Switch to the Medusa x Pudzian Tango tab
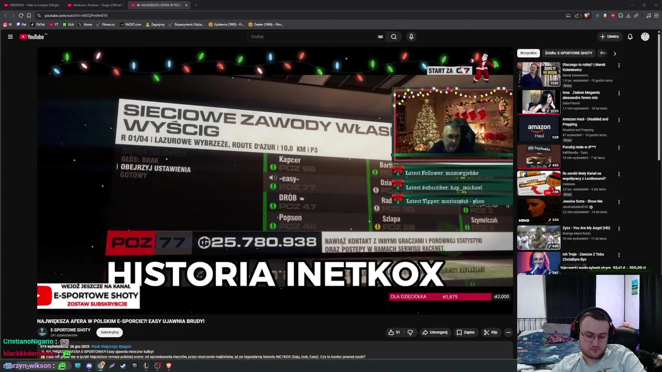The height and width of the screenshot is (372, 662). click(96, 5)
